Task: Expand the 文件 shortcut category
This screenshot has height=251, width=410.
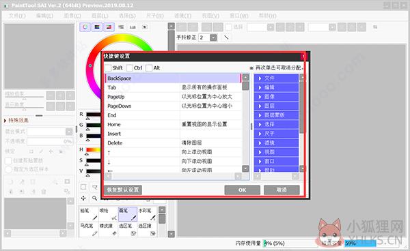Action: pyautogui.click(x=276, y=78)
